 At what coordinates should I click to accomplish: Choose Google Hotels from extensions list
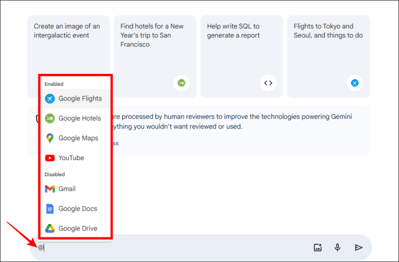75,119
